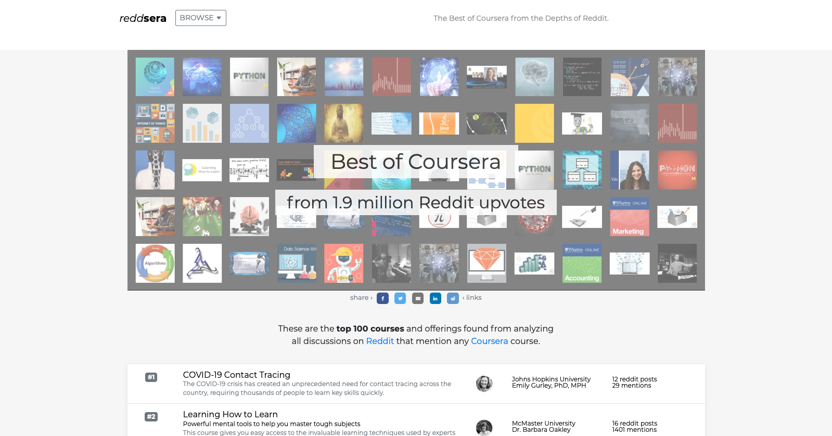Open the Learning How to Learn thumbnail

[x=202, y=170]
